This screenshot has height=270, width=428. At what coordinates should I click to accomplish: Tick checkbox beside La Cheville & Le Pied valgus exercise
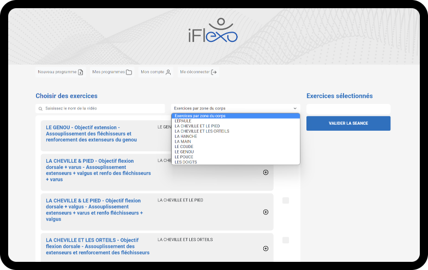286,200
